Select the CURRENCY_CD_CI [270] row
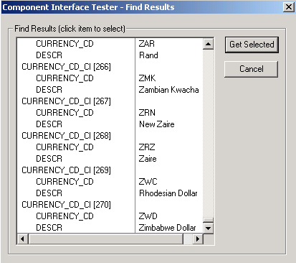296x263 pixels. [66, 205]
